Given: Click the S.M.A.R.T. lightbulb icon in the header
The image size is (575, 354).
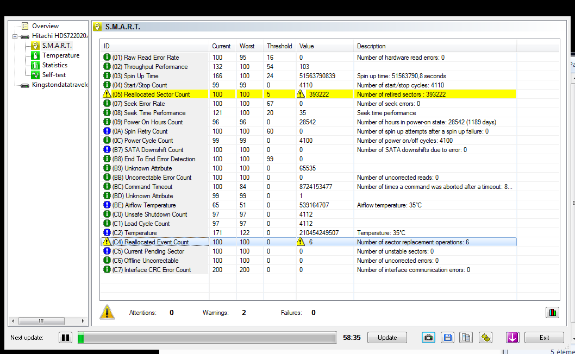Looking at the screenshot, I should [x=97, y=26].
